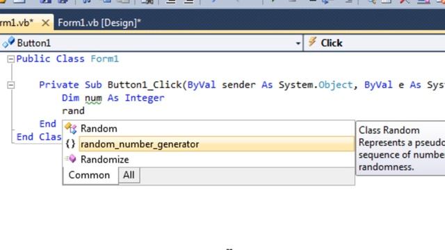Click the 'sender' parameter name
Screen dimensions: 445x250
pyautogui.click(x=238, y=85)
